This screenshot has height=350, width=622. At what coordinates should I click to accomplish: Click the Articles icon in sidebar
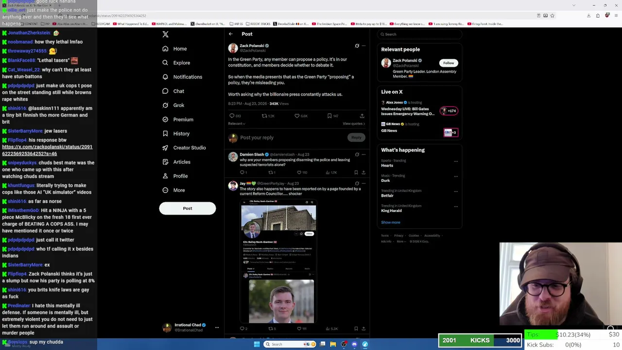click(x=165, y=162)
